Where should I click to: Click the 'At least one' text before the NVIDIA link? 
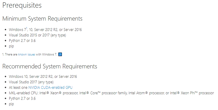tap(18, 87)
